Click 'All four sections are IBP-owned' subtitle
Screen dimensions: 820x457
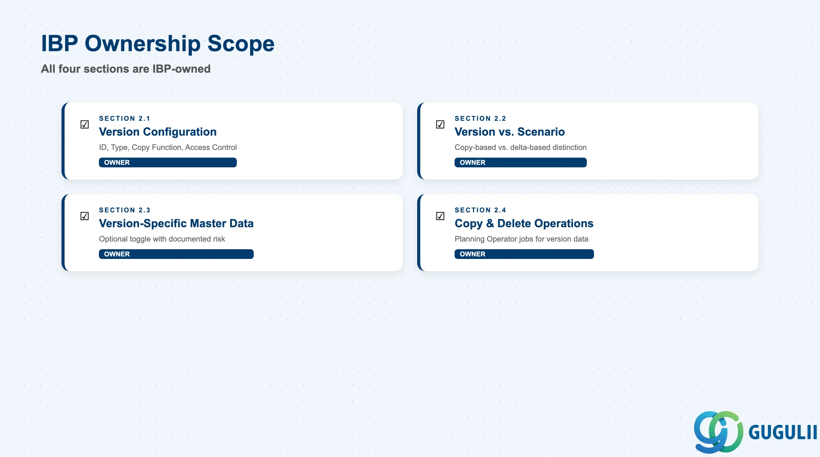(x=126, y=69)
